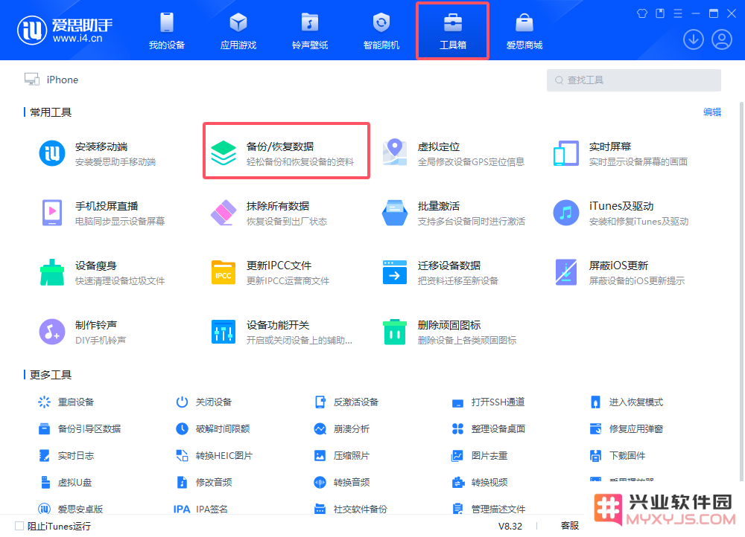
Task: Open the 迁移设备数据 arrow icon
Action: (x=394, y=272)
